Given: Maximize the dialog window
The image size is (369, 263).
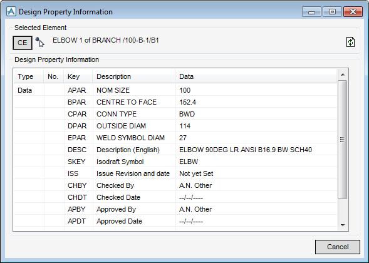Looking at the screenshot, I should 332,12.
